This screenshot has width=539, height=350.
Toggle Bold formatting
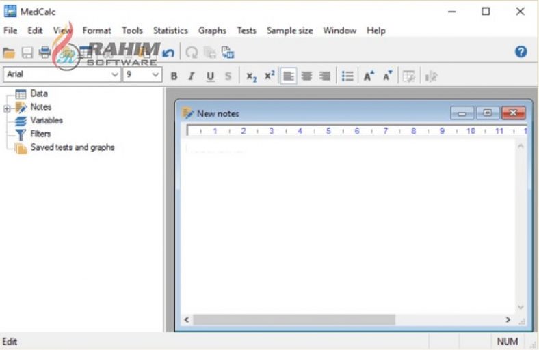174,76
